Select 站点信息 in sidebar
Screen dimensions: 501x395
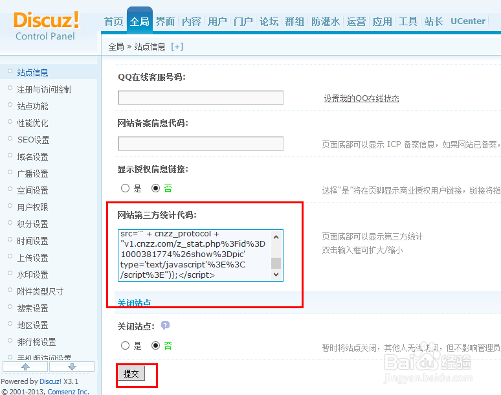point(32,73)
